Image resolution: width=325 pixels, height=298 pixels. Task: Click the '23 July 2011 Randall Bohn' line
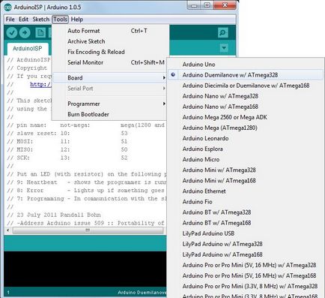[54, 215]
